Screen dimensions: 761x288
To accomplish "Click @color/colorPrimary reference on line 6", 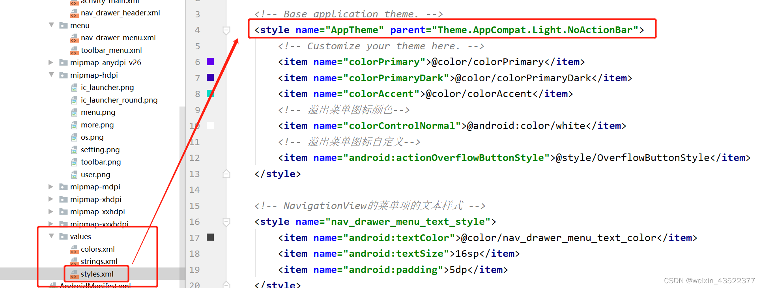I will tap(488, 62).
